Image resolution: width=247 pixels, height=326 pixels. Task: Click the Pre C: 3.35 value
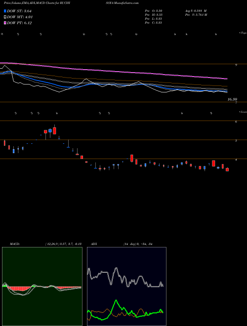[x=154, y=23]
